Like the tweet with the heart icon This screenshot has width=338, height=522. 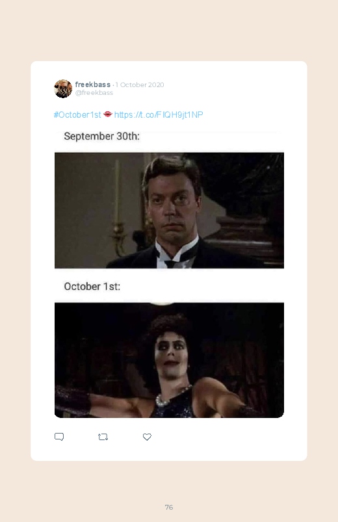(147, 437)
